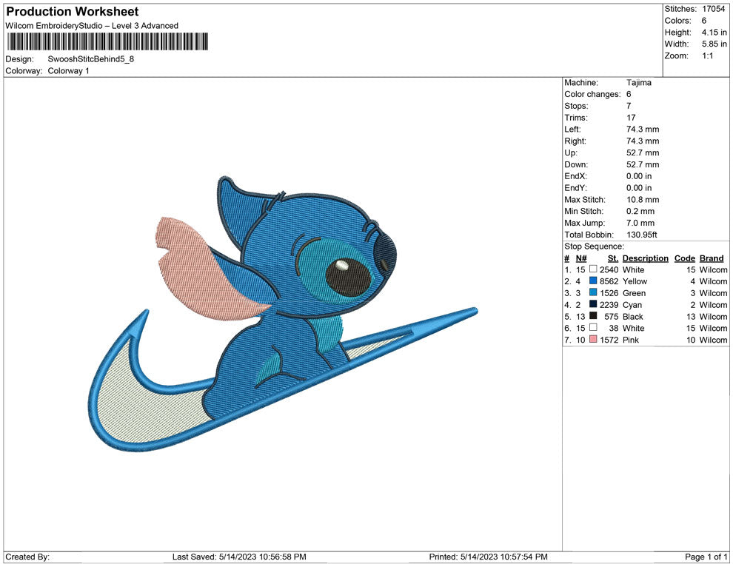Click stitch count '8562' in the stop sequence

(x=609, y=281)
